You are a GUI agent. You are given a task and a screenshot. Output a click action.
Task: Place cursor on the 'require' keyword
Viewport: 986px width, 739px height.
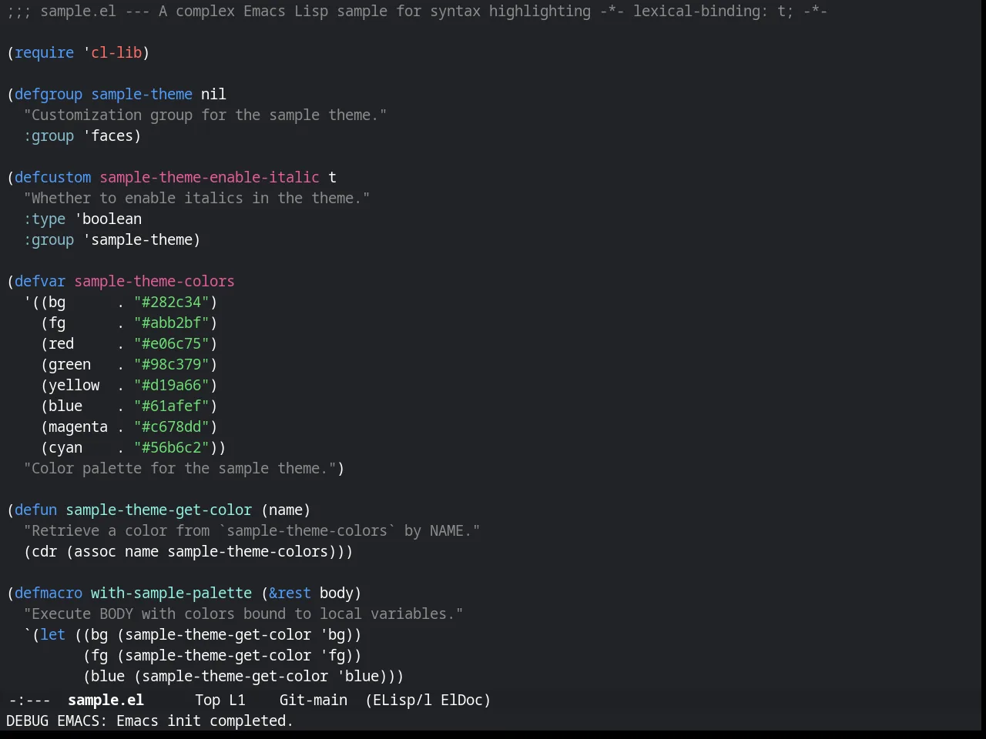click(44, 52)
